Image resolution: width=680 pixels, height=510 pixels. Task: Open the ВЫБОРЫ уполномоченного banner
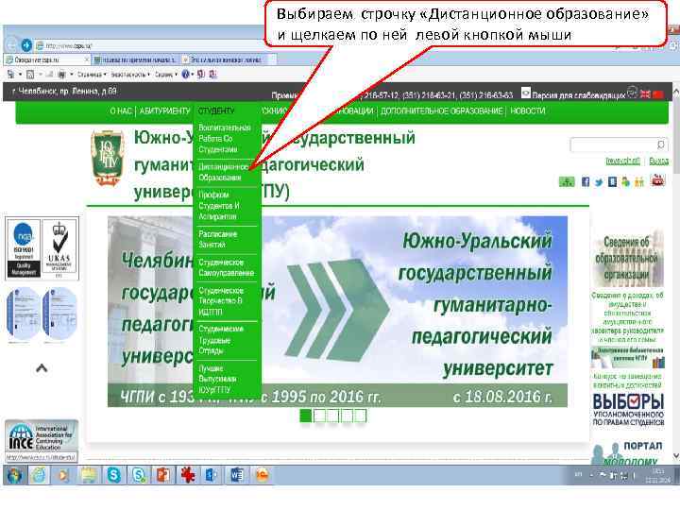click(627, 409)
